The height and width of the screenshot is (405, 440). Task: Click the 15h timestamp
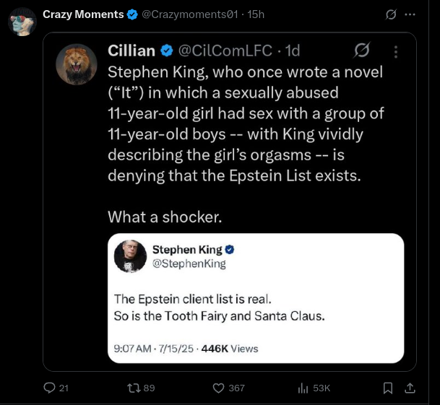pos(255,14)
